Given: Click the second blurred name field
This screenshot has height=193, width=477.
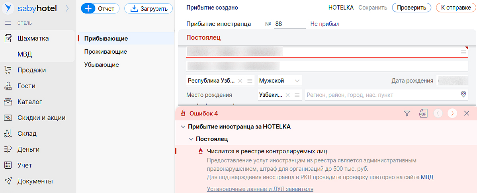Looking at the screenshot, I should pos(327,66).
